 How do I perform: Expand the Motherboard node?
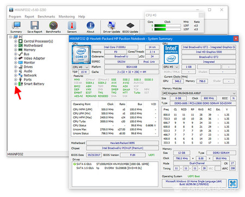(16, 45)
